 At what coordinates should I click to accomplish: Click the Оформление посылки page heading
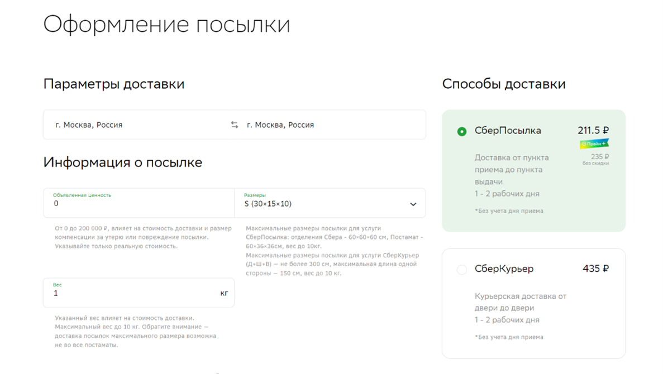pos(166,24)
